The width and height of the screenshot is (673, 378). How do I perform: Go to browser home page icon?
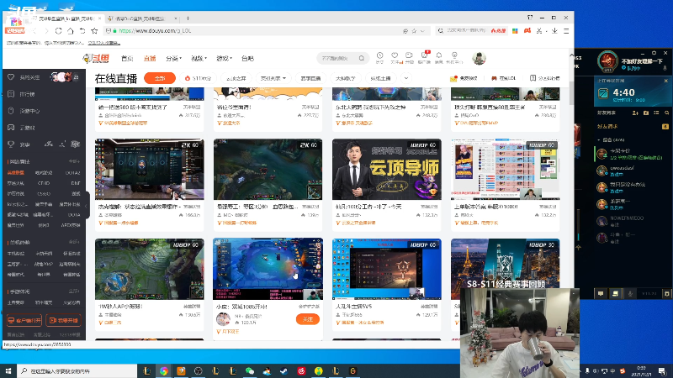click(x=71, y=31)
